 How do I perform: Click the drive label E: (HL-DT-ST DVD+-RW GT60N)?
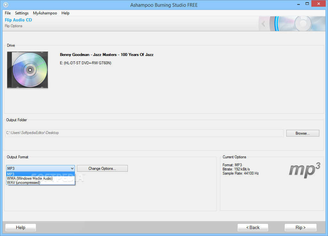pos(86,63)
